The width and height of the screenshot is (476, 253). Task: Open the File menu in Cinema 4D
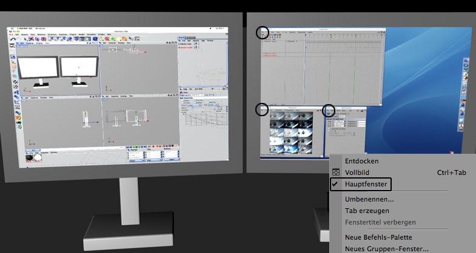click(11, 34)
